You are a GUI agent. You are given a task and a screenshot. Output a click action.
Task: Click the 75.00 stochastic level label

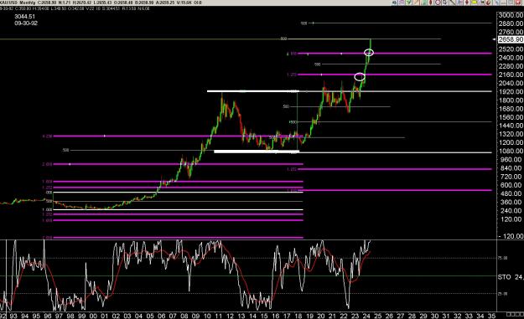pyautogui.click(x=503, y=258)
